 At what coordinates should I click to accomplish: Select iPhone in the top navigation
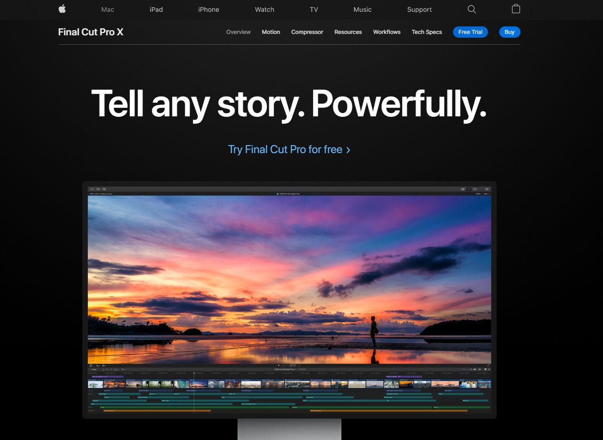click(208, 9)
